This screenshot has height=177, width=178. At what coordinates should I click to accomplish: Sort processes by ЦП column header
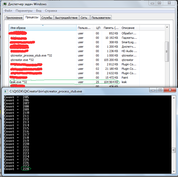(98, 28)
